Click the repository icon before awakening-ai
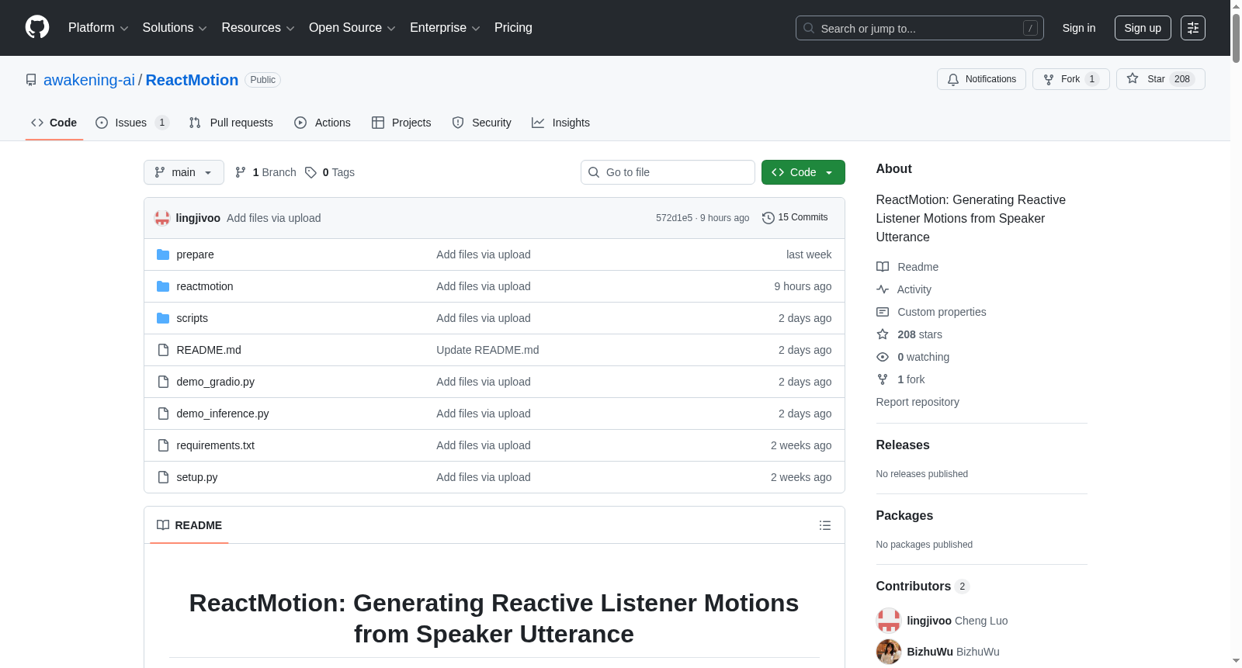The image size is (1242, 668). [x=31, y=80]
